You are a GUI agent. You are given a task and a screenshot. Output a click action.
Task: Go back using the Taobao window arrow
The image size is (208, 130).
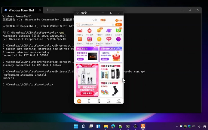(78, 13)
